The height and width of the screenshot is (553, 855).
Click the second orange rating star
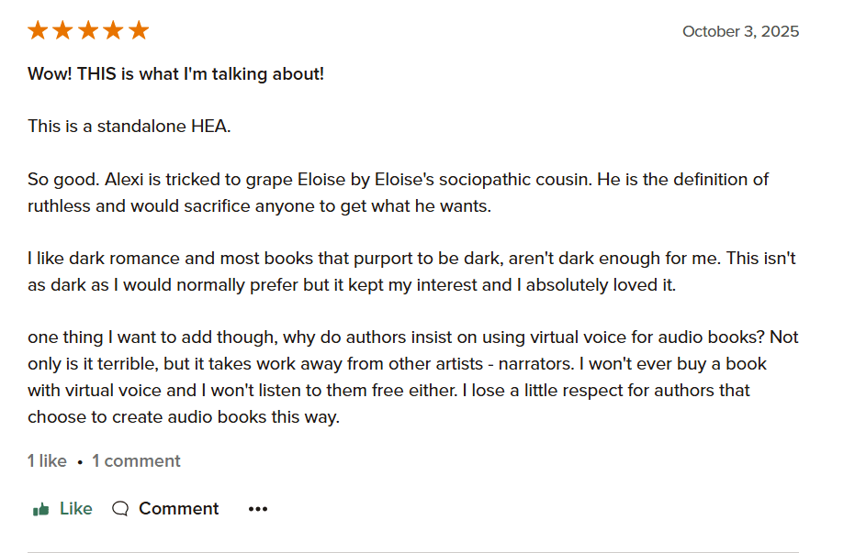pos(62,31)
